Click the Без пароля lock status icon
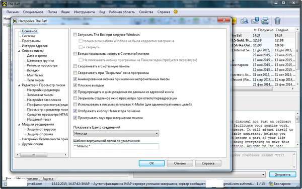 pos(271,184)
